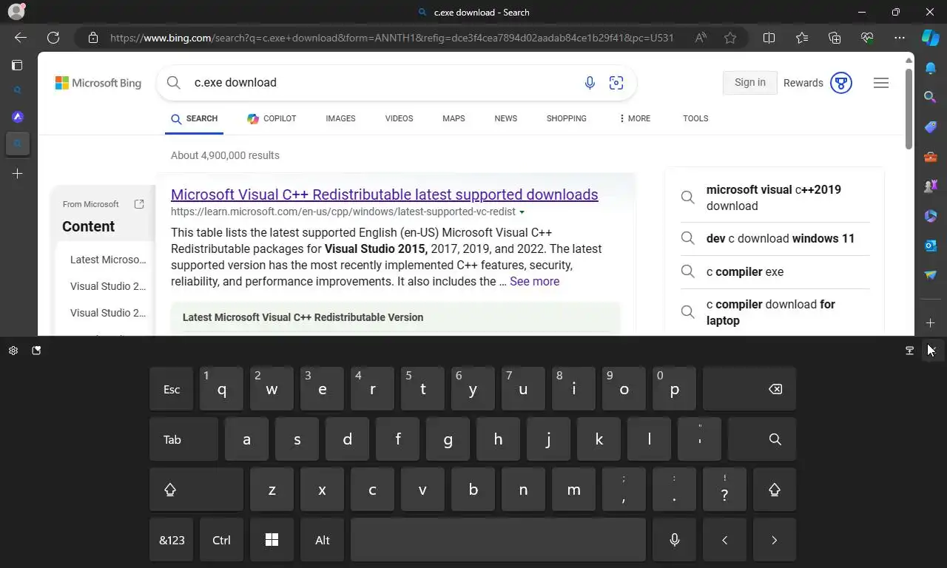Switch to COPILOT tab
Image resolution: width=947 pixels, height=568 pixels.
(x=272, y=118)
